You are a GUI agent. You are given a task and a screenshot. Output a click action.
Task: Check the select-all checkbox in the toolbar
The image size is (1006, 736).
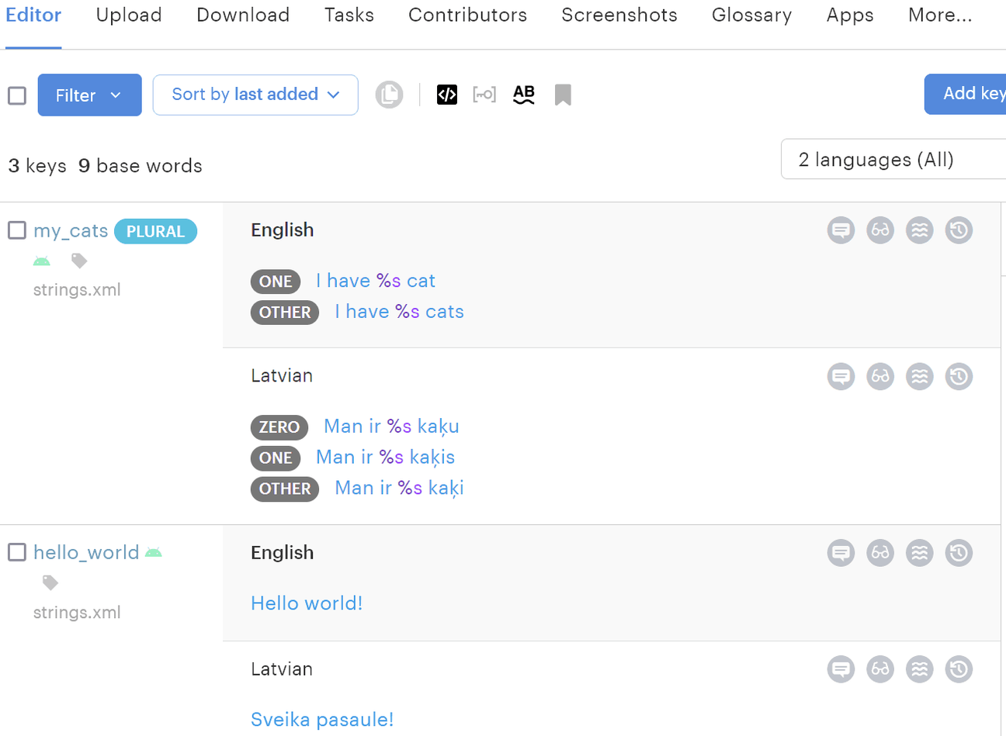16,95
